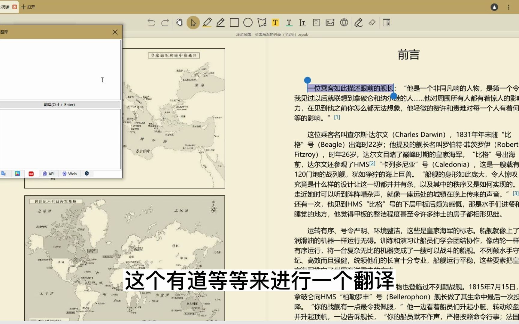Toggle the side panel layout icon

coord(387,22)
